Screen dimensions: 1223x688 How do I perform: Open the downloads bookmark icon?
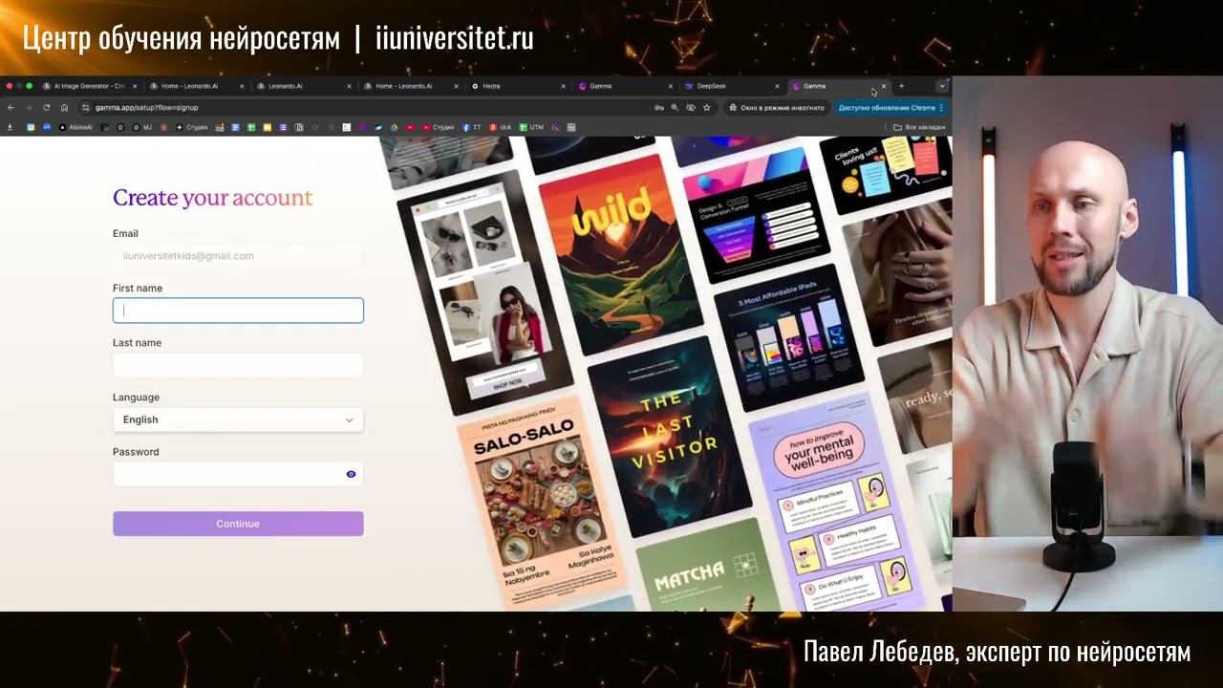click(x=10, y=127)
